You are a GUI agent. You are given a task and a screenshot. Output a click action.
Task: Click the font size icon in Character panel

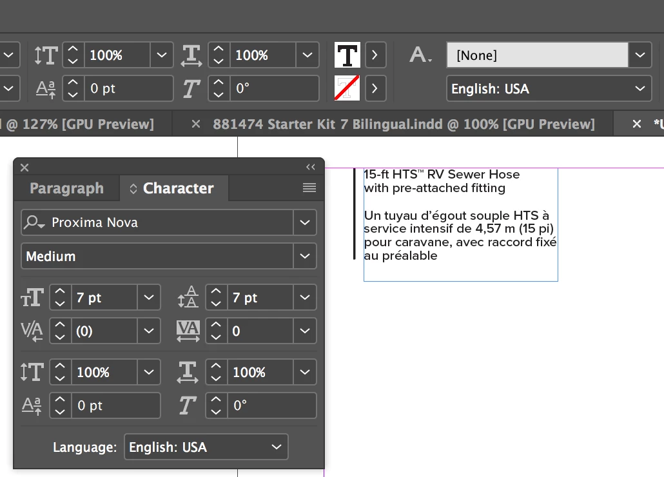pyautogui.click(x=32, y=298)
